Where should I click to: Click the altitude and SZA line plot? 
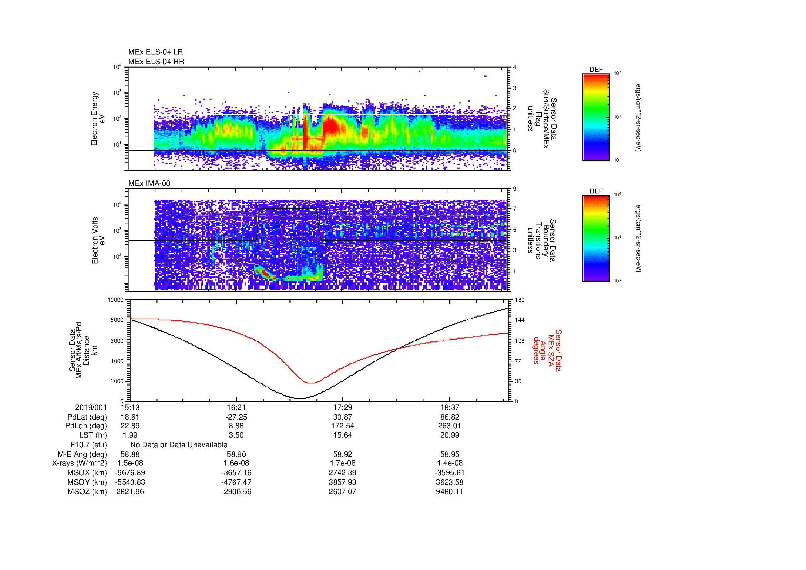319,350
